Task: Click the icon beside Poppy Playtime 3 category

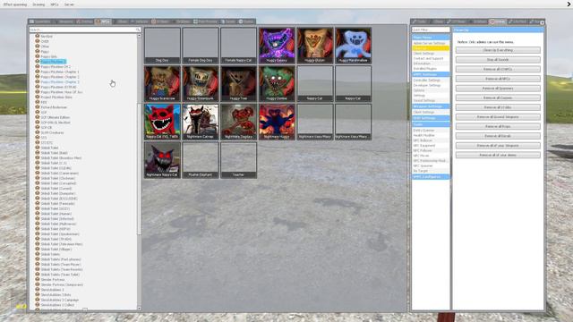Action: click(38, 62)
